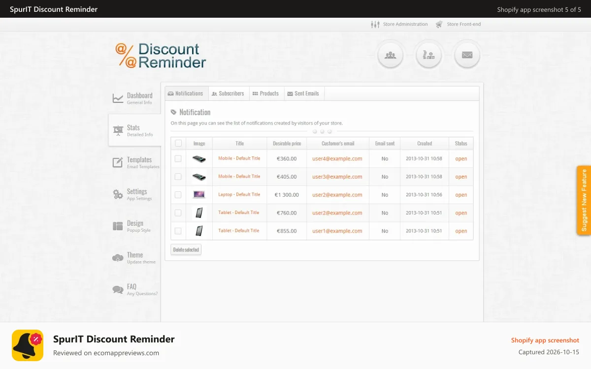Open product image for €360.00 Mobile row

click(199, 159)
